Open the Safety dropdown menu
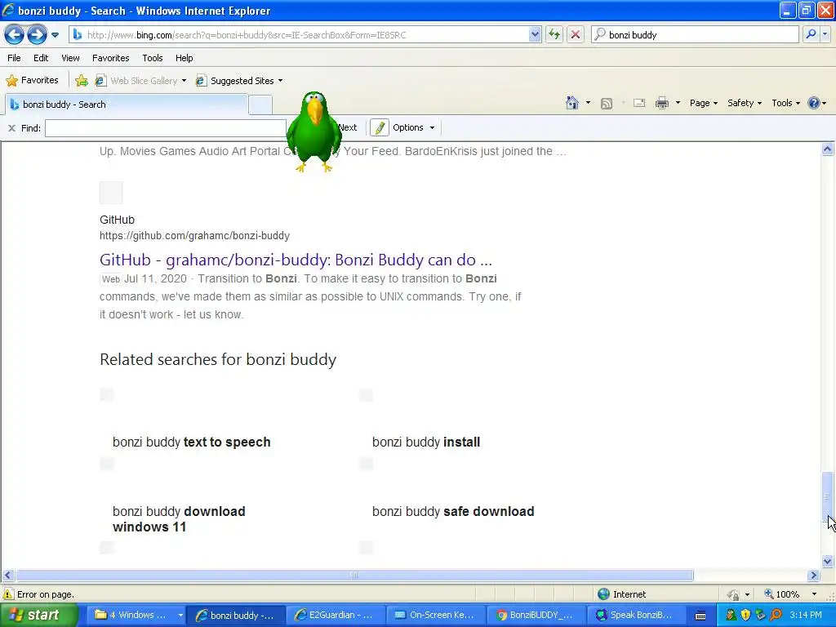The image size is (836, 627). [745, 103]
